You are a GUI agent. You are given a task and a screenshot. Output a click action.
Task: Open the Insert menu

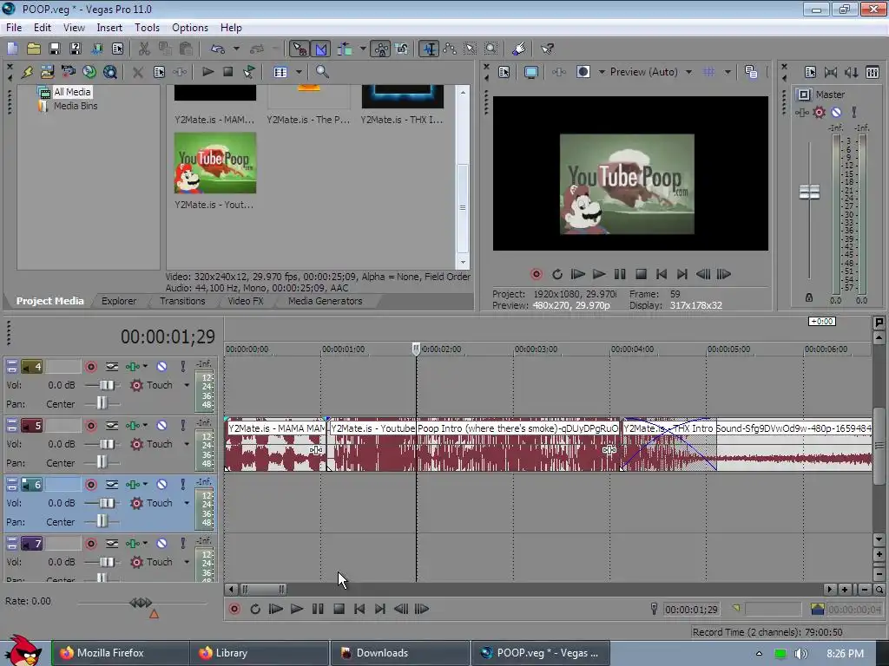(109, 27)
